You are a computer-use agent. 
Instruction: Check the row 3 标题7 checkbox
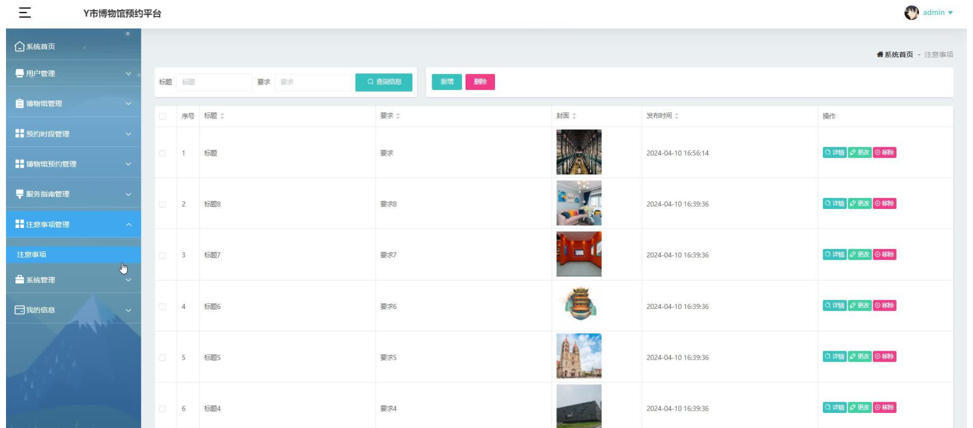click(x=162, y=255)
